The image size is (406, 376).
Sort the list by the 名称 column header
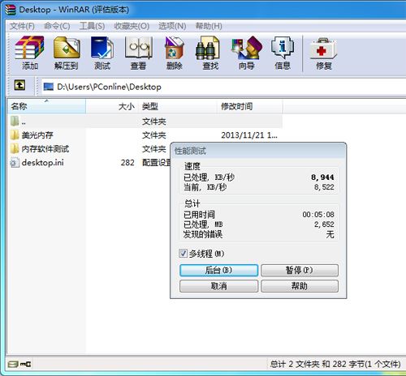[x=46, y=106]
